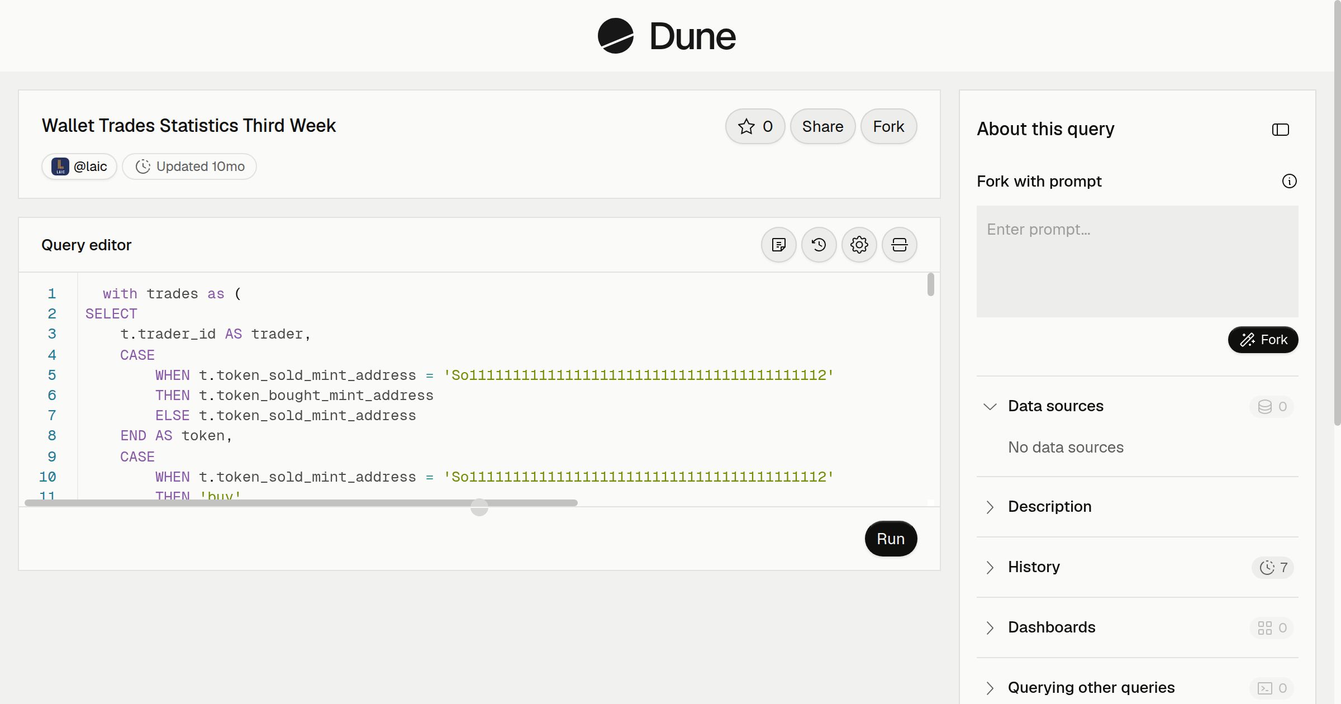Click the black Fork with prompt button

pyautogui.click(x=1263, y=340)
